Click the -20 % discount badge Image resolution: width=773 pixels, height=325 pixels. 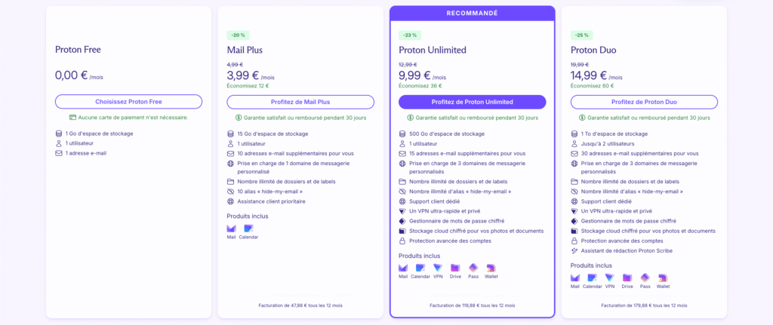[238, 35]
